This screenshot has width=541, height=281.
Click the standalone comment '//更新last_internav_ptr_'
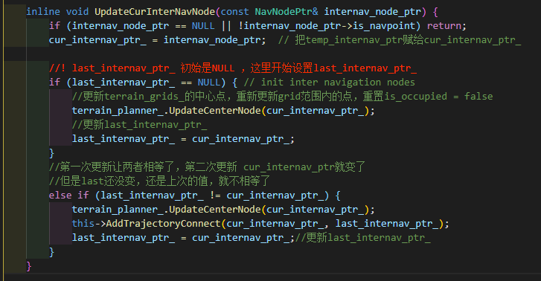point(139,125)
